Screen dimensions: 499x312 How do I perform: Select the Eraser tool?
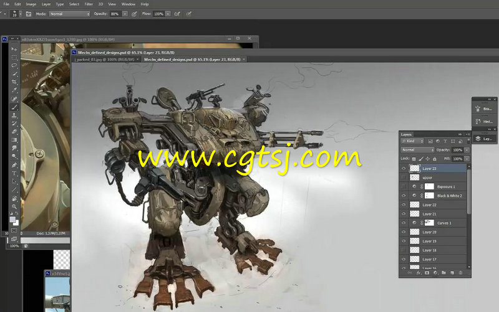[x=14, y=131]
